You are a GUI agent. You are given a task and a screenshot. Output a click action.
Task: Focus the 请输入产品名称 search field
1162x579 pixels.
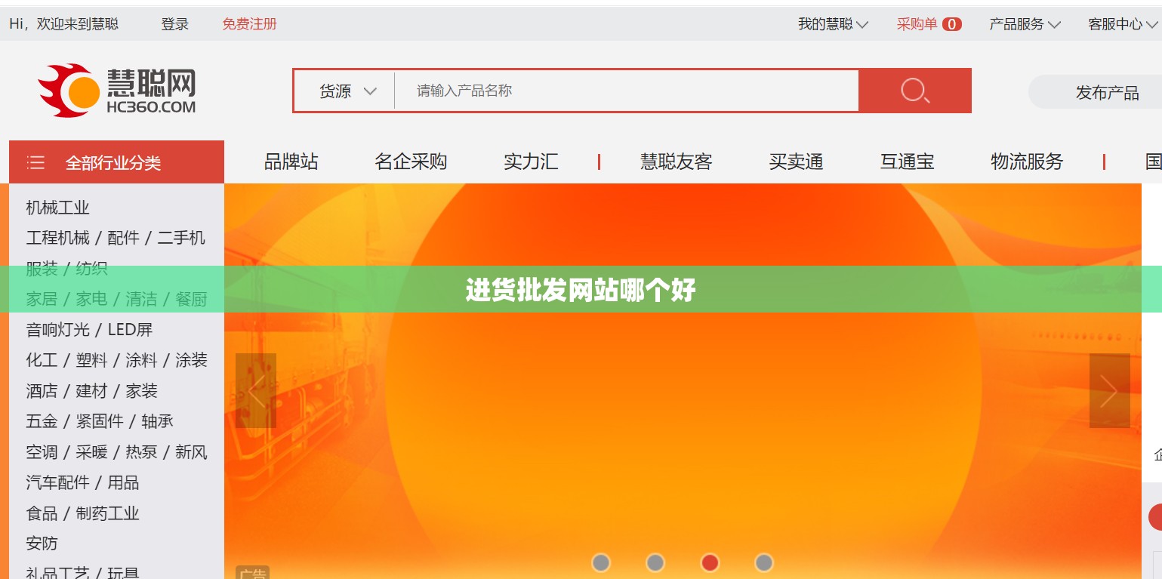pos(626,91)
